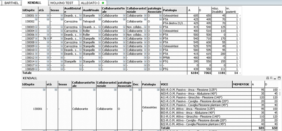This screenshot has height=131, width=282.
Task: Collapse IdOspite 130001 in lower KENDALL chart
Action: click(x=44, y=90)
